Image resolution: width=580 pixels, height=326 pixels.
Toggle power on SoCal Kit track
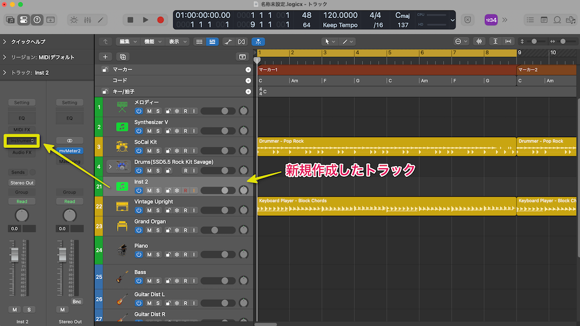pyautogui.click(x=139, y=151)
